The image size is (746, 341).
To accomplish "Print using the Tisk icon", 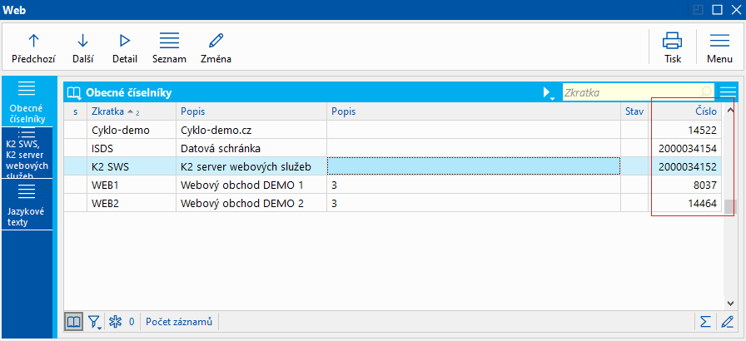I will point(672,47).
